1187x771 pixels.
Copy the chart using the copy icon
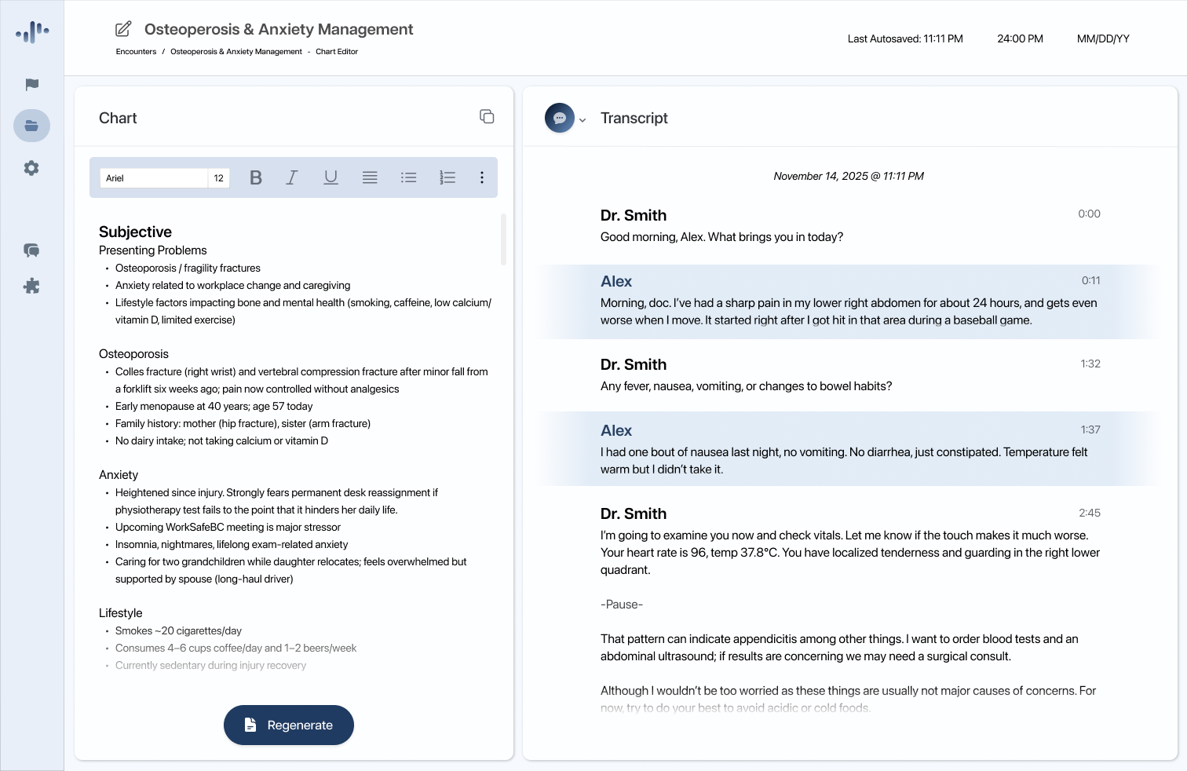pos(487,116)
